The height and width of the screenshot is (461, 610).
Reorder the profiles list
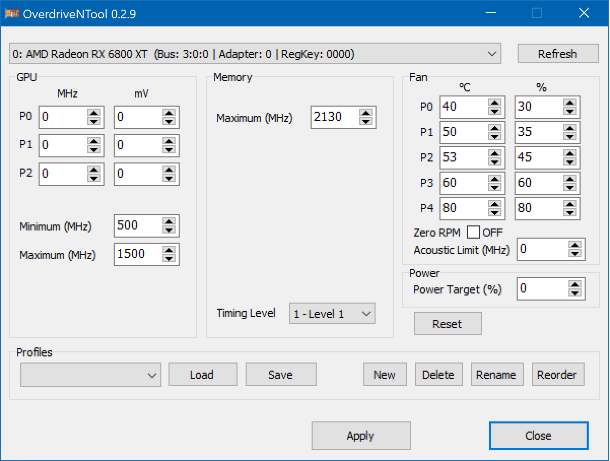tap(557, 375)
